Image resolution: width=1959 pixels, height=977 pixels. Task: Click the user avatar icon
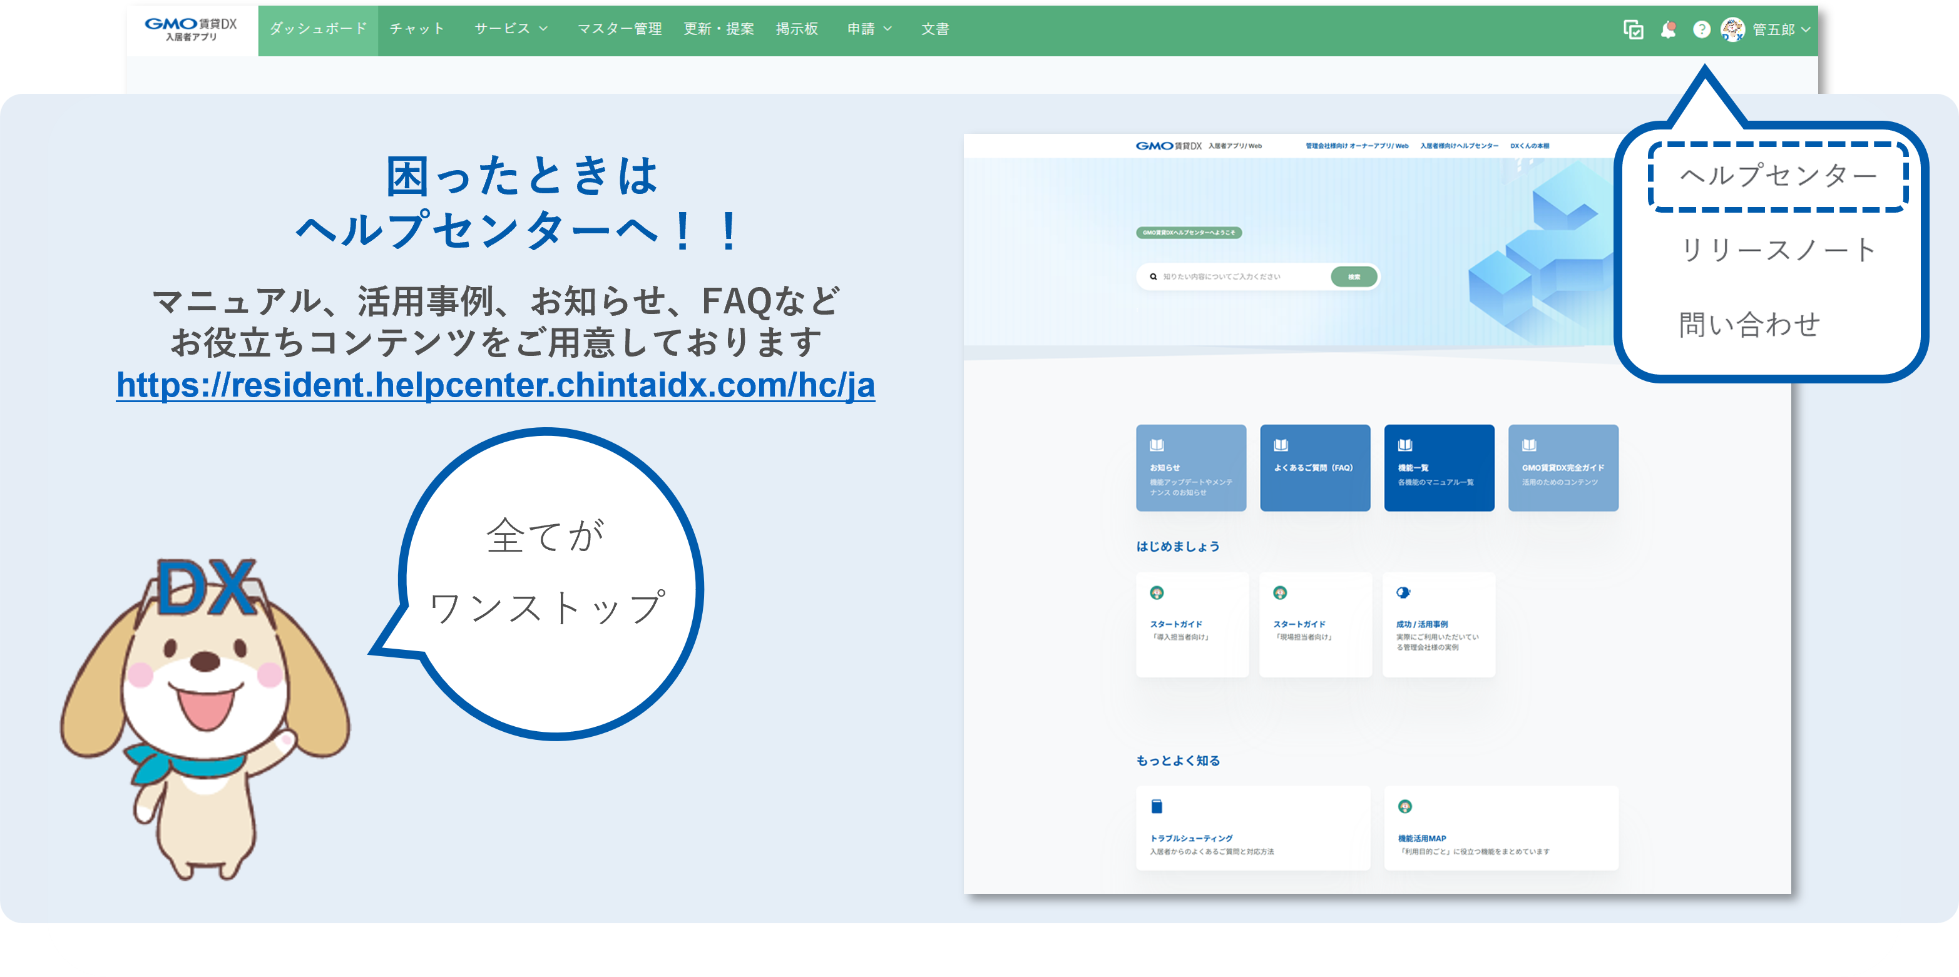(1732, 29)
